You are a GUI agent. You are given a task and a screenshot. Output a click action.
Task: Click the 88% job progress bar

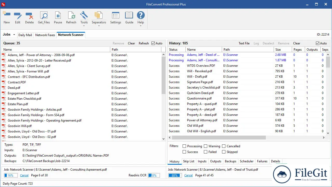point(175,175)
